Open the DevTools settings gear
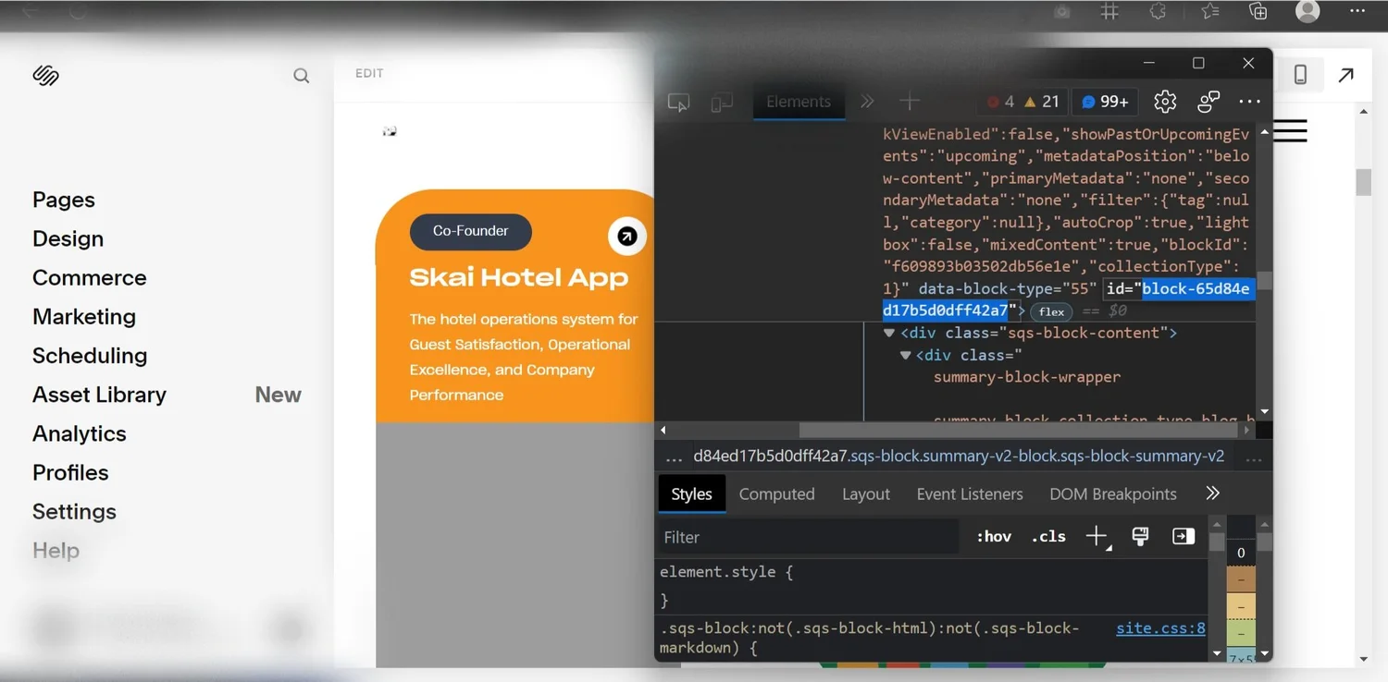The width and height of the screenshot is (1388, 682). click(x=1164, y=102)
